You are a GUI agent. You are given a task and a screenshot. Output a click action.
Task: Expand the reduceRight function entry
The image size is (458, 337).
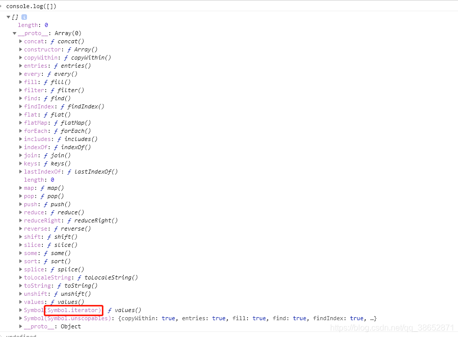coord(21,220)
